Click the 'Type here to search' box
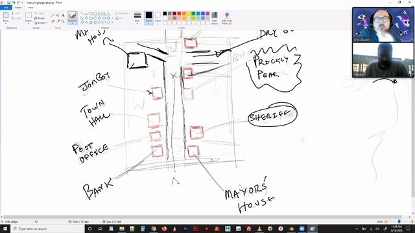This screenshot has height=233, width=415. pos(47,228)
